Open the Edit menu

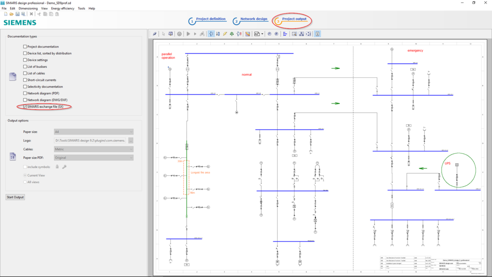(13, 8)
